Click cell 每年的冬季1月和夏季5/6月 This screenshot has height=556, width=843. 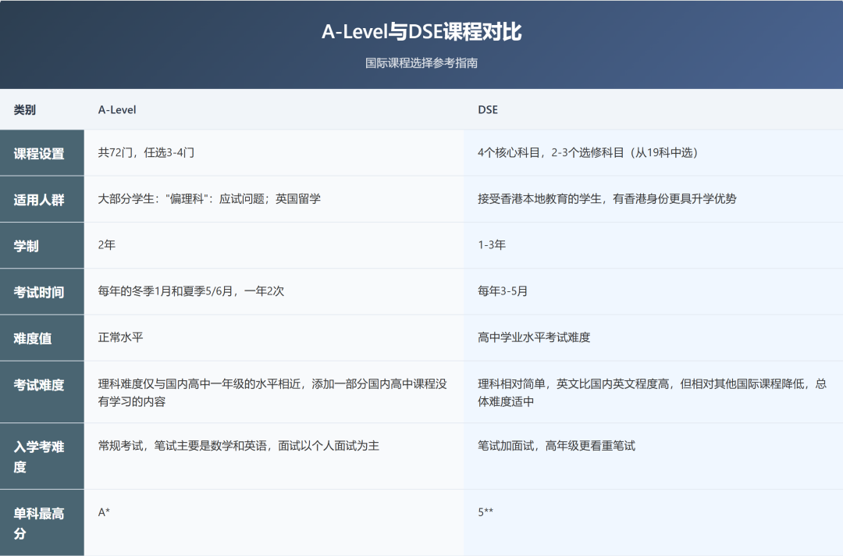click(274, 291)
